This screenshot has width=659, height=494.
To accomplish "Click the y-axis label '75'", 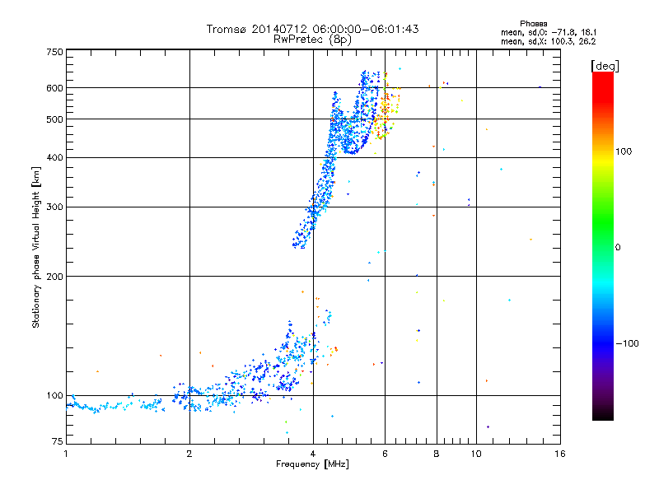I will [x=58, y=441].
